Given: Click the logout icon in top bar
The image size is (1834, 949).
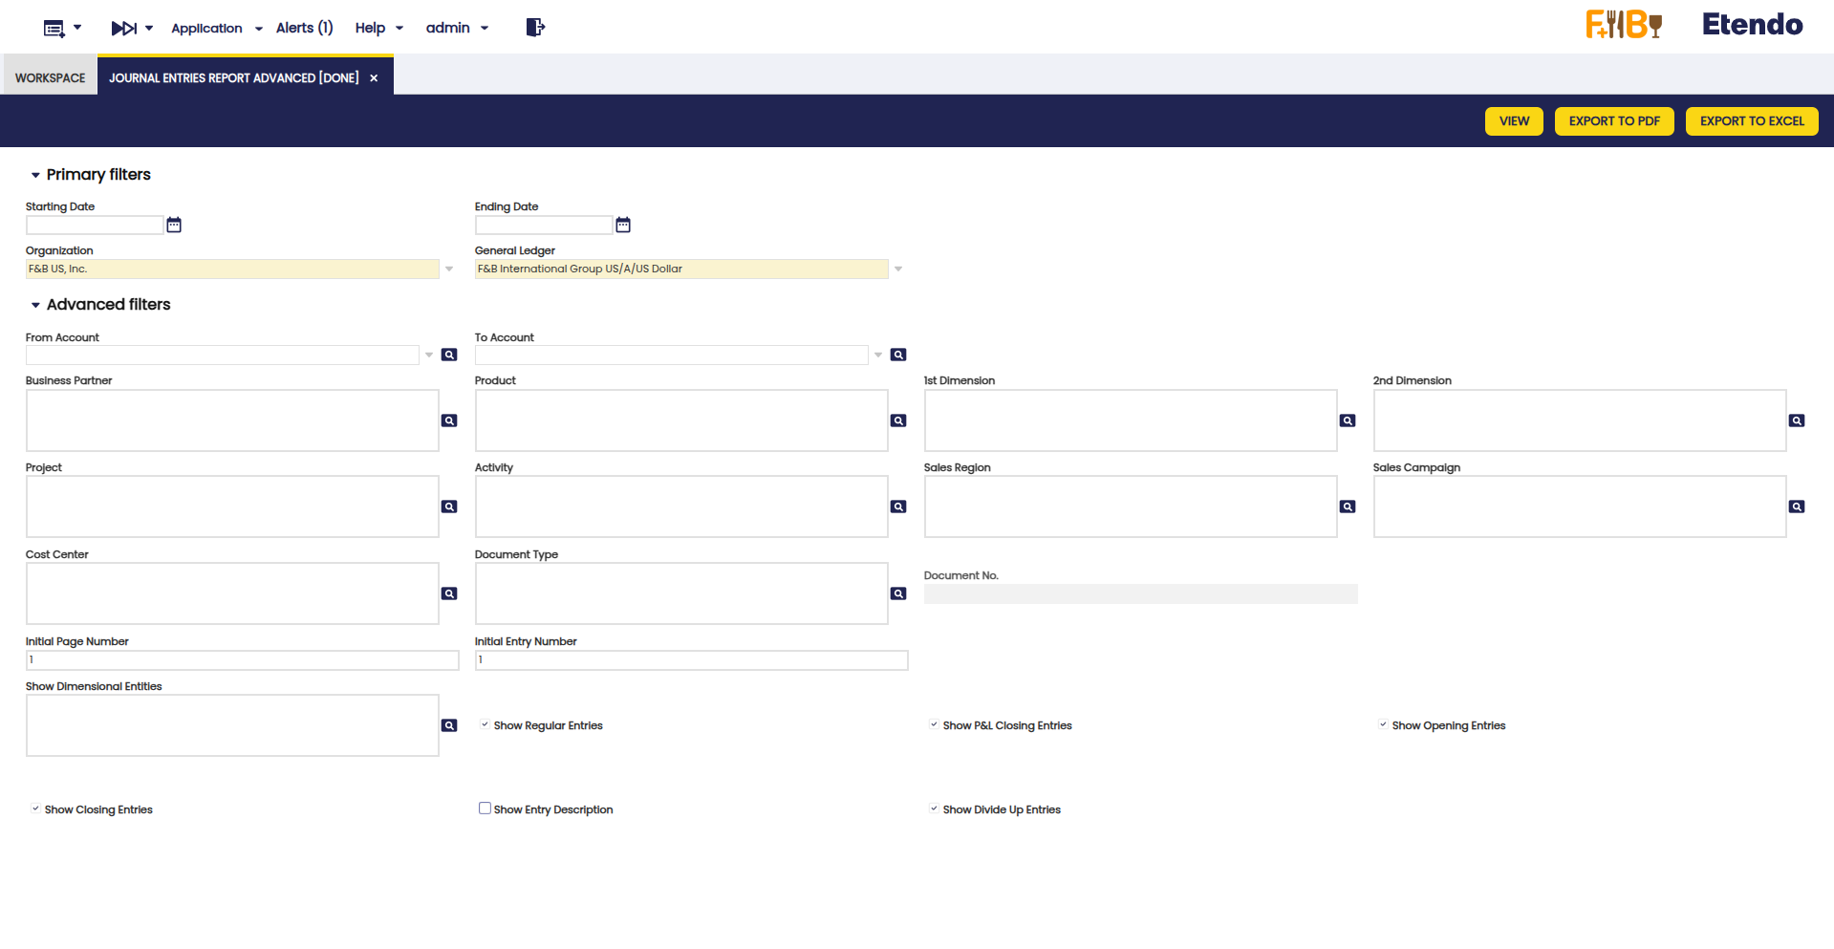Looking at the screenshot, I should coord(535,28).
